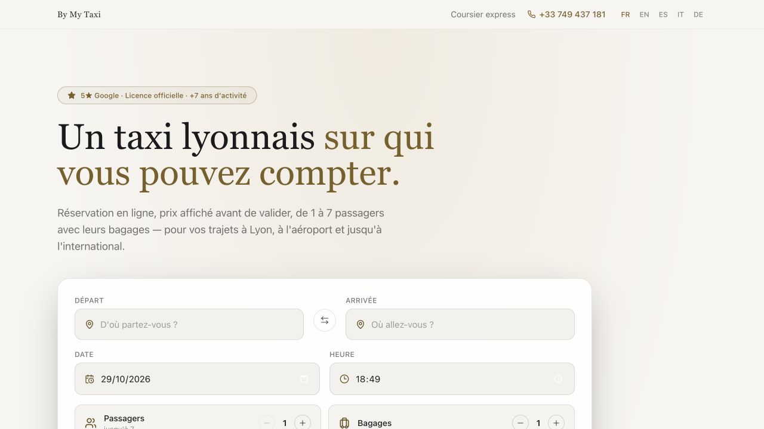Click the star icon in the Google rating badge

[x=72, y=95]
